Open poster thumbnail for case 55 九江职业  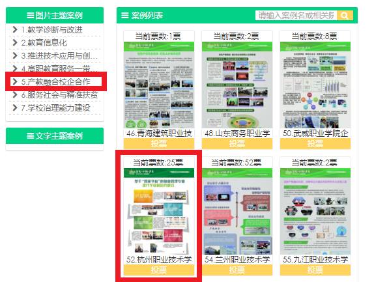coord(315,212)
